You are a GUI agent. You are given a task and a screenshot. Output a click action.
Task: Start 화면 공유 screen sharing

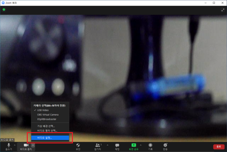coord(133,147)
